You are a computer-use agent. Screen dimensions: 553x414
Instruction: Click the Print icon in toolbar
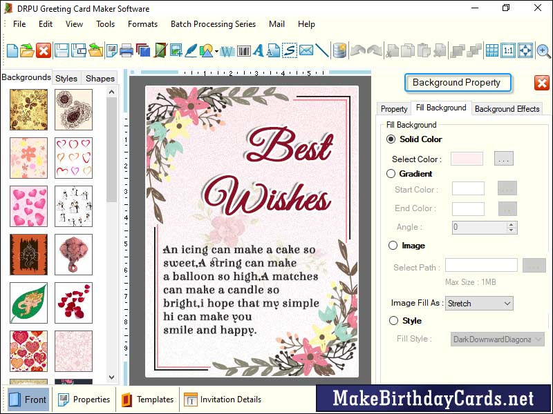click(x=126, y=50)
